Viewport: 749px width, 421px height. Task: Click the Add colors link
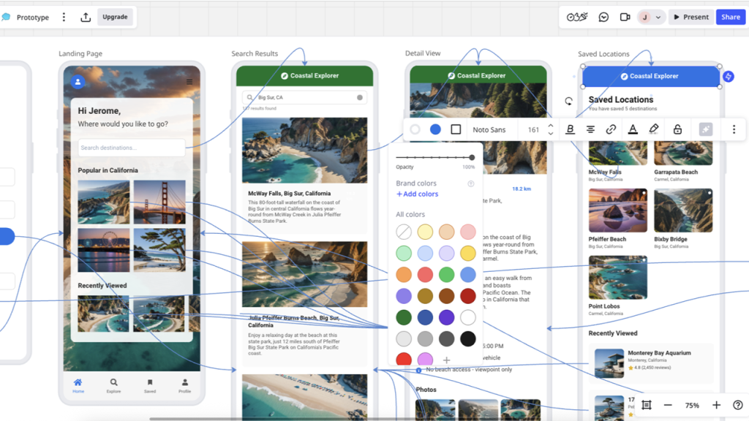[x=417, y=194]
